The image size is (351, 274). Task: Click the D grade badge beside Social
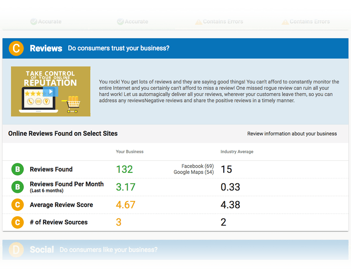[x=16, y=250]
